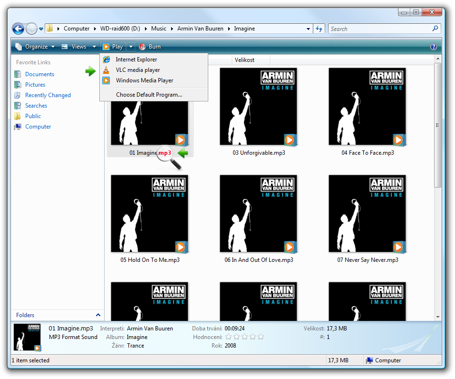Click the Play toolbar button

[x=113, y=47]
